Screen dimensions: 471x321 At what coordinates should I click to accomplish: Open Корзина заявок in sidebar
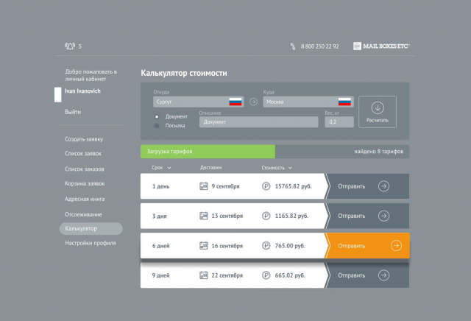click(x=85, y=183)
